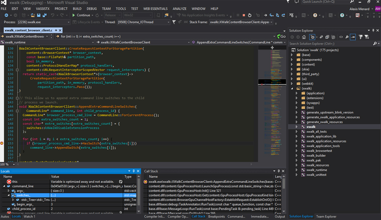Viewport: 381px width, 220px height.
Task: Switch to the Breakpoints tab
Action: (x=216, y=216)
